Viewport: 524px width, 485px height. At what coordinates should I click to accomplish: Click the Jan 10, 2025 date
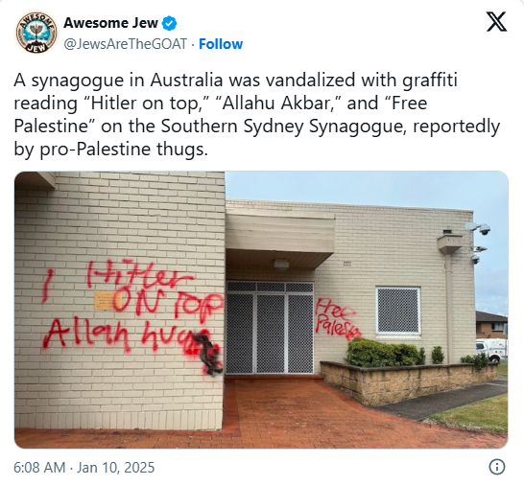click(x=115, y=468)
